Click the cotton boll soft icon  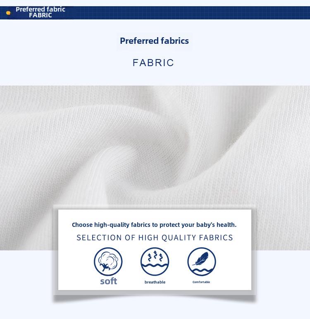[108, 262]
